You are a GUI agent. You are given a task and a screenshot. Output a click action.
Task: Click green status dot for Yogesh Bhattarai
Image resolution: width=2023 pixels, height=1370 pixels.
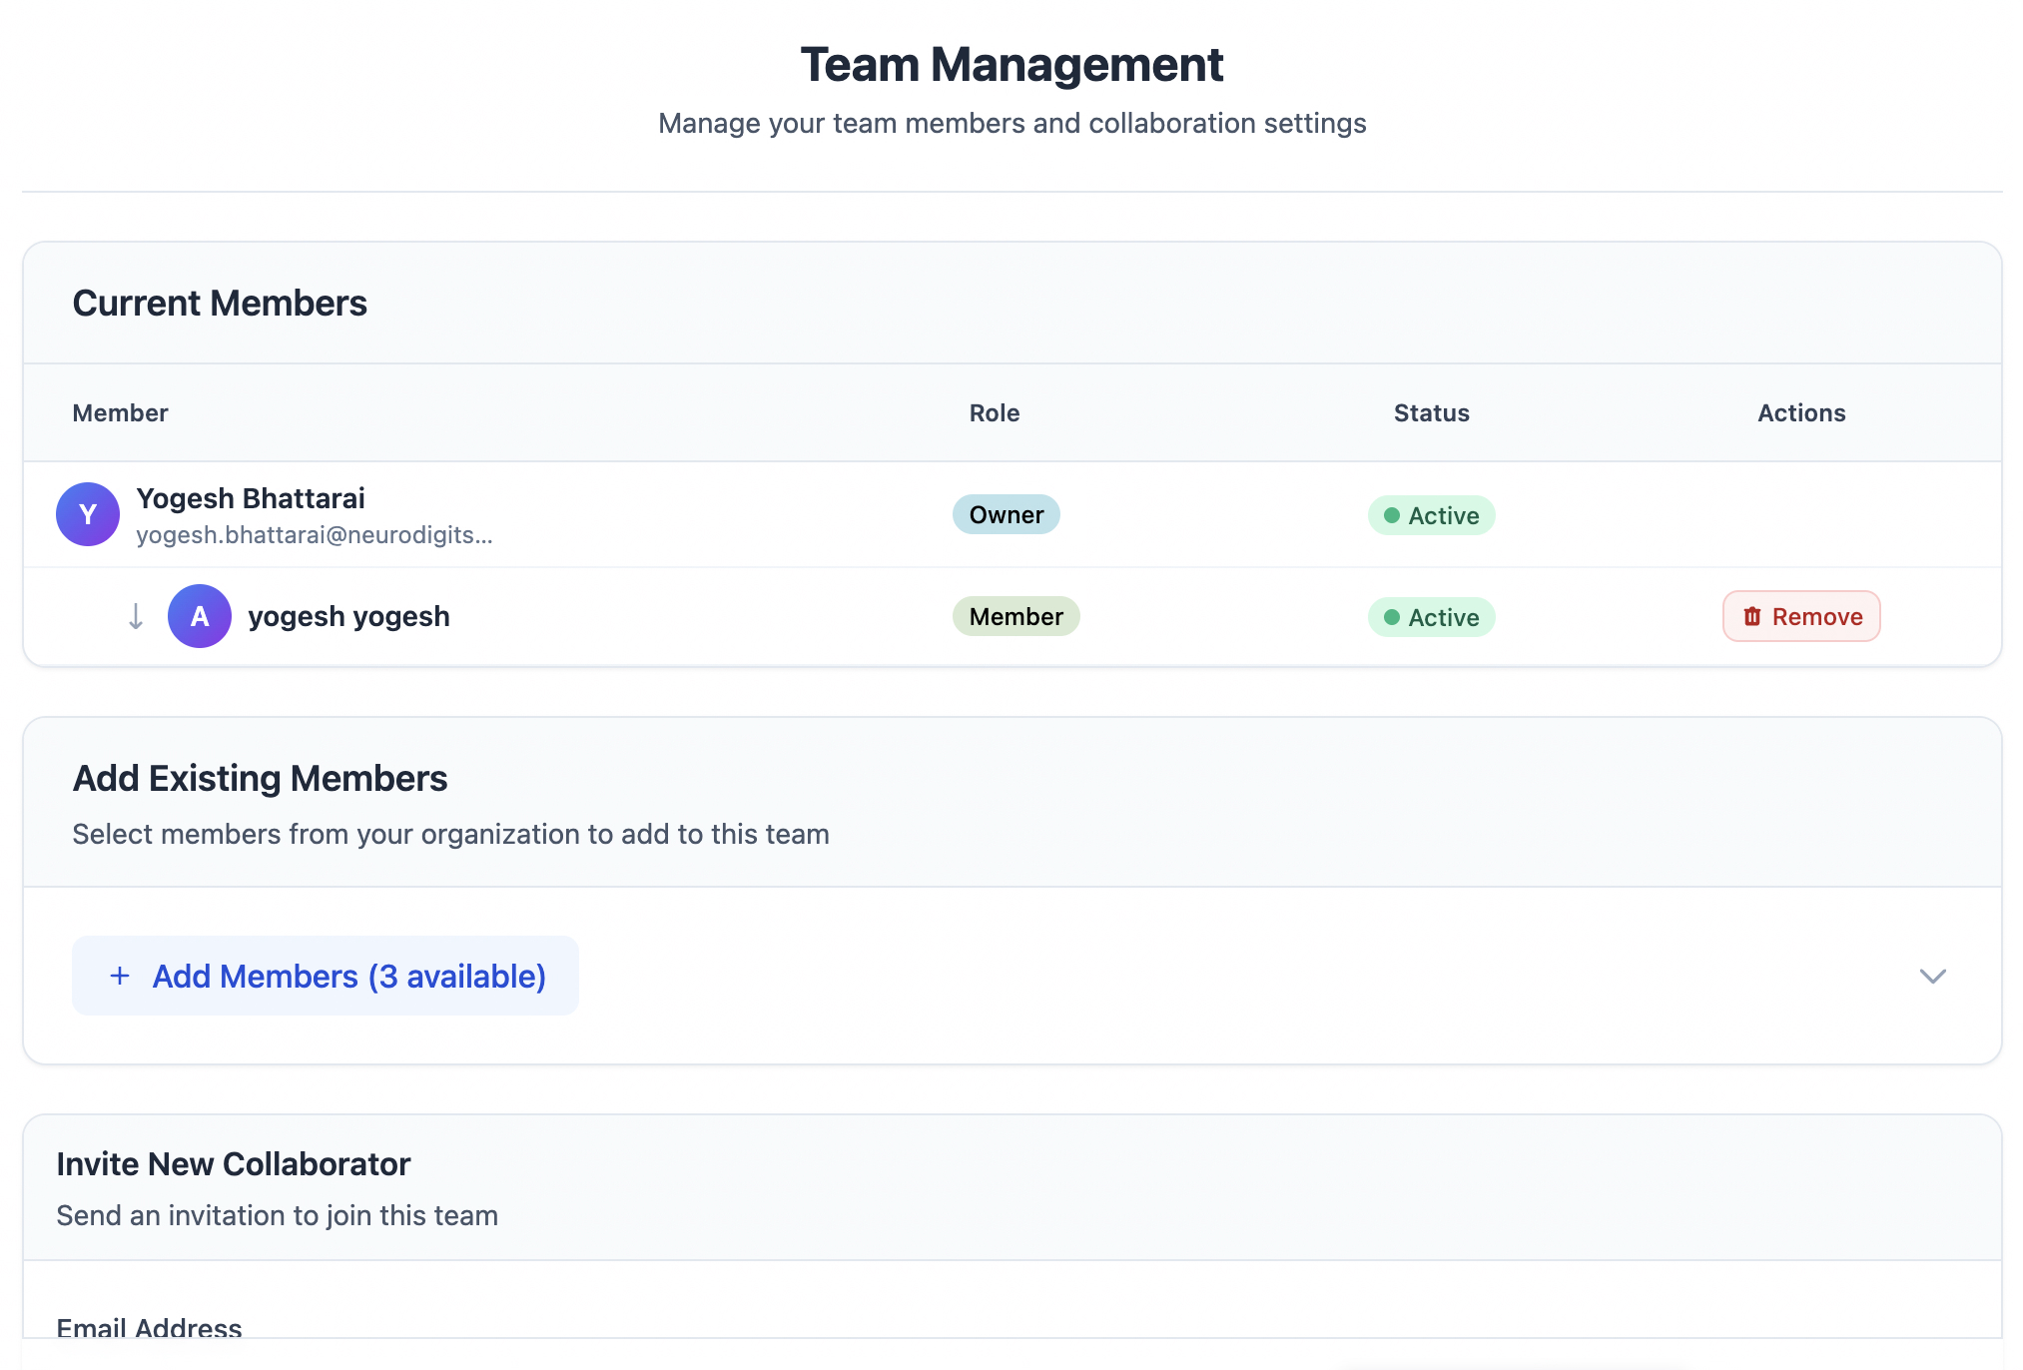tap(1391, 515)
